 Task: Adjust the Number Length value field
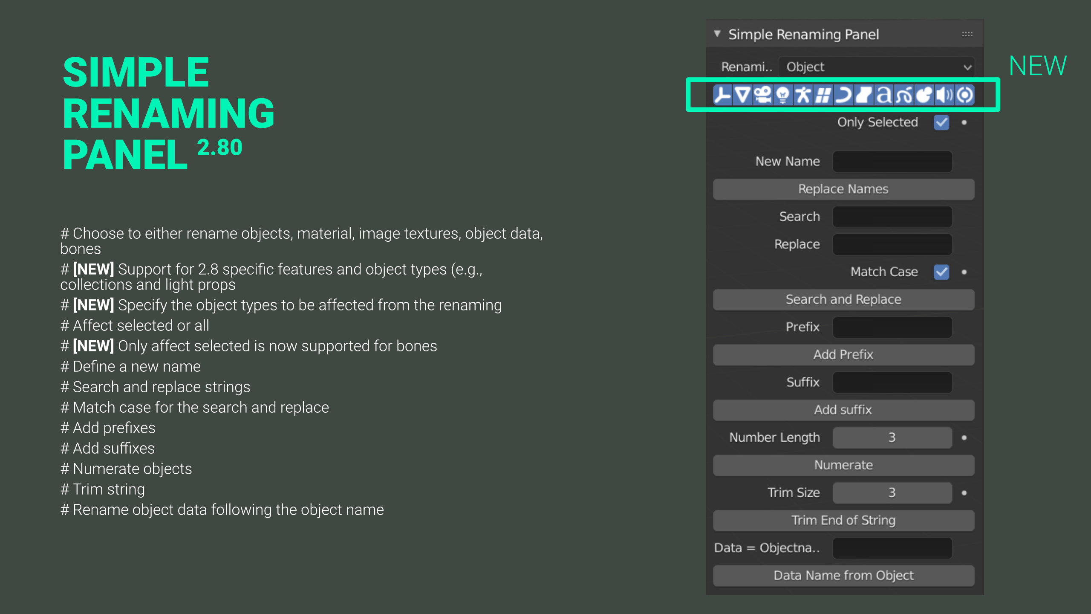[x=892, y=437]
